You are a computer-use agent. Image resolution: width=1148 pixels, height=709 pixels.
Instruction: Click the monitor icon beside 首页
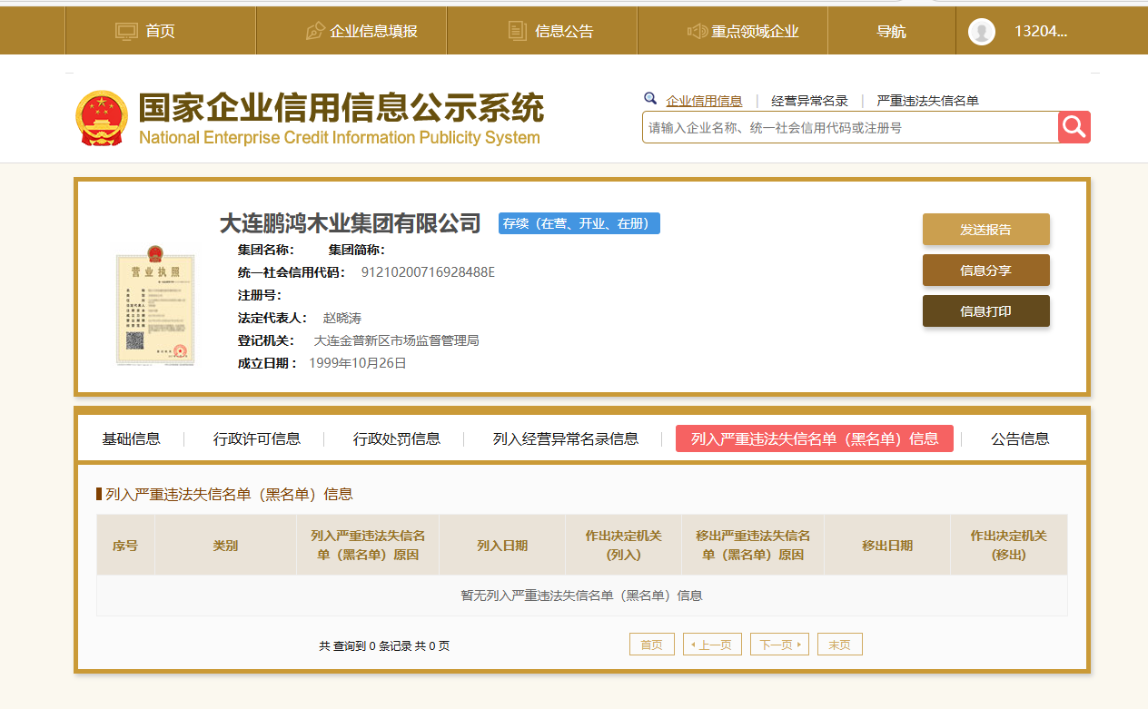126,32
